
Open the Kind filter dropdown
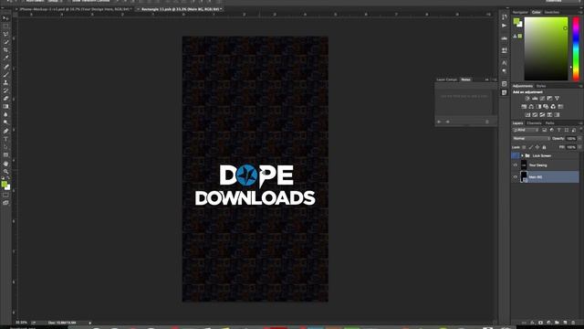tap(526, 130)
